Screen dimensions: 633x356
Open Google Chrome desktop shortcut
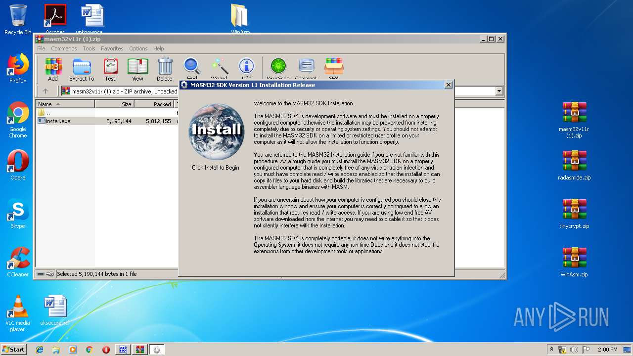(18, 120)
